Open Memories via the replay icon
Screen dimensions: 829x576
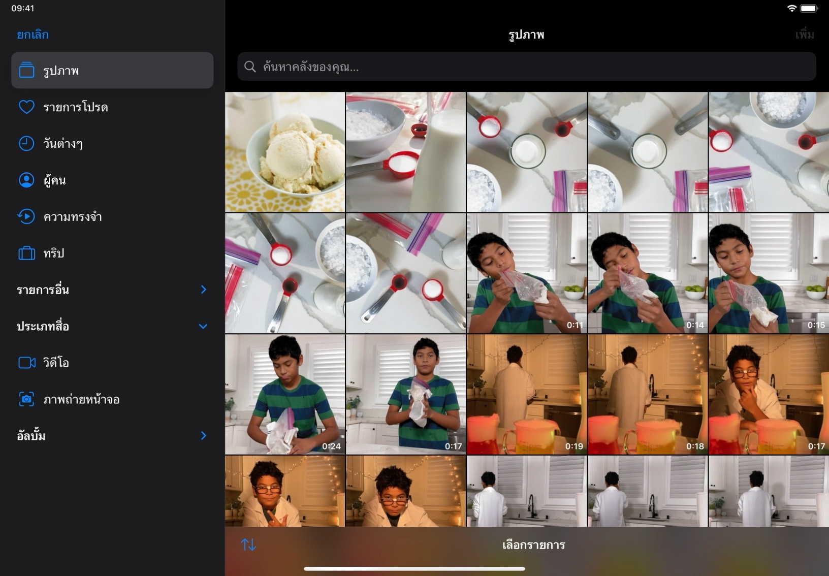click(x=26, y=217)
